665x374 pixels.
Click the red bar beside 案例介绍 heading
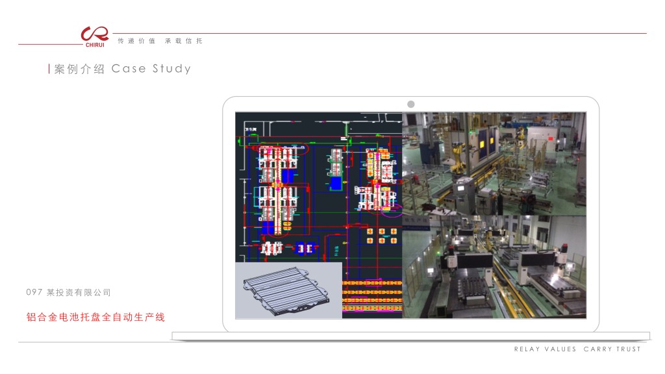[x=50, y=69]
